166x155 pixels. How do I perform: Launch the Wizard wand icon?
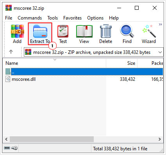pos(149,31)
